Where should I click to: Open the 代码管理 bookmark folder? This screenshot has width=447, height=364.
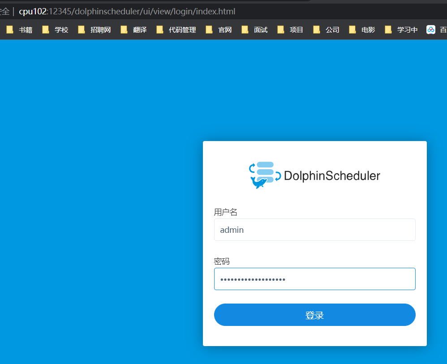(x=176, y=30)
